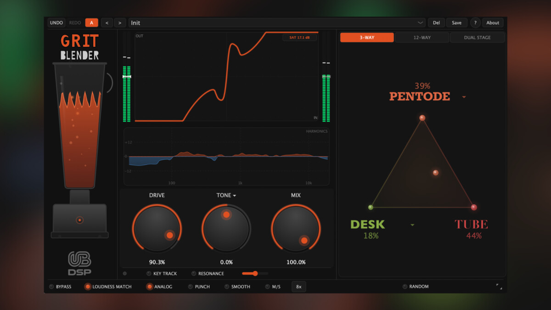Click the resize handle icon in corner
This screenshot has height=310, width=551.
tap(499, 287)
